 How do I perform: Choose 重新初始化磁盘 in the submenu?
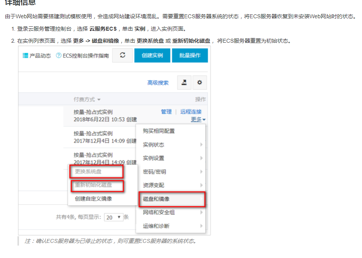97,185
